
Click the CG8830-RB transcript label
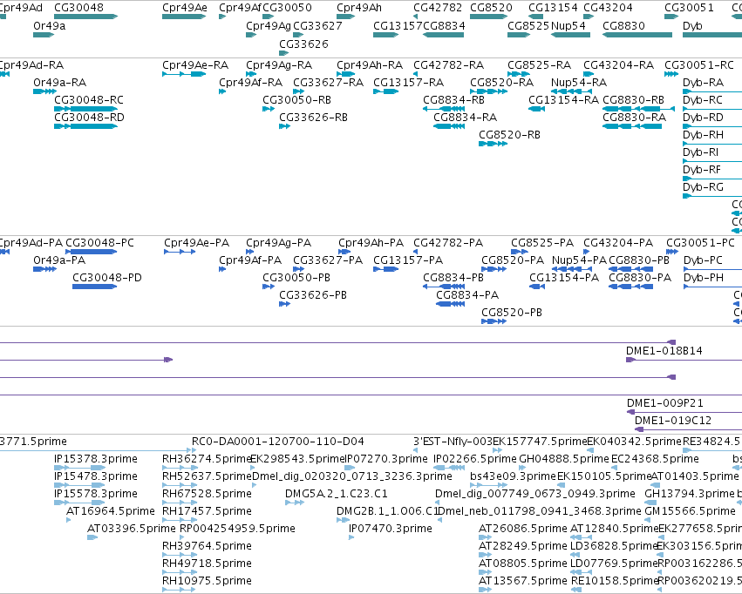[x=634, y=99]
